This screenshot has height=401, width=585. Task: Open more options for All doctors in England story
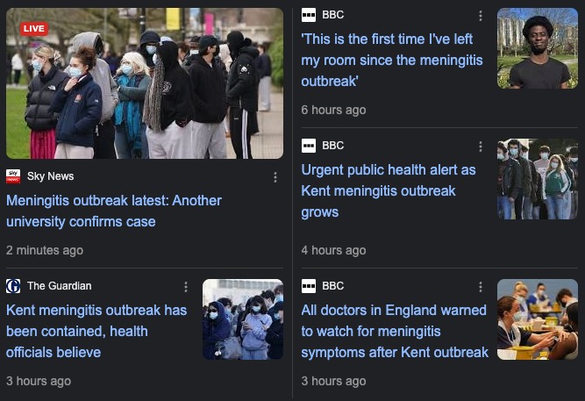(481, 287)
